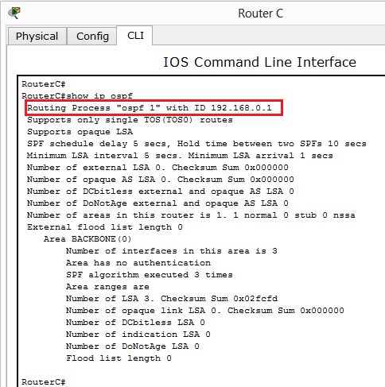Open the Config tab
The height and width of the screenshot is (387, 385).
[92, 36]
